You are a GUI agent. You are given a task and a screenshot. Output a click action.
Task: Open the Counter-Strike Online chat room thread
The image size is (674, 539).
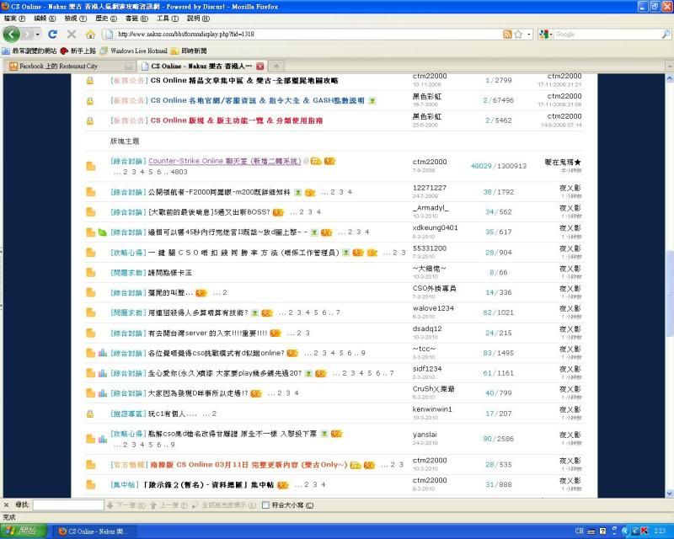224,161
